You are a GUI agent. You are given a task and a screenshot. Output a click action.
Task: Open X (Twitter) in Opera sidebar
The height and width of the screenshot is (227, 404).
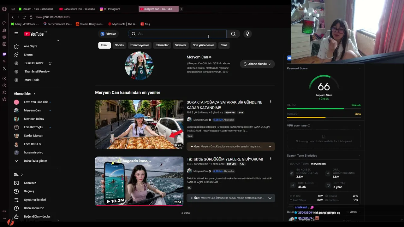coord(4,68)
